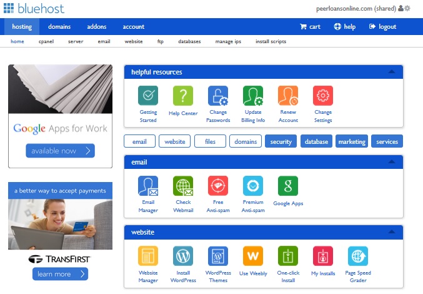Browse the WordPress Themes icon
Screen dimensions: 423x294
218,256
